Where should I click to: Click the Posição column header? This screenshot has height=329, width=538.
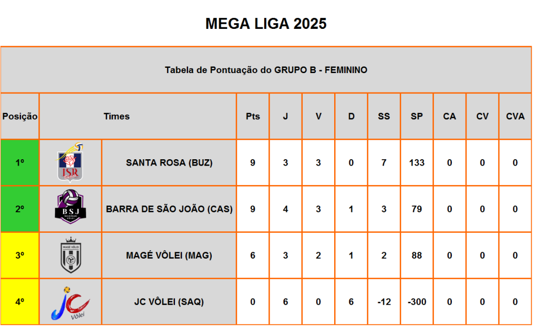(20, 116)
